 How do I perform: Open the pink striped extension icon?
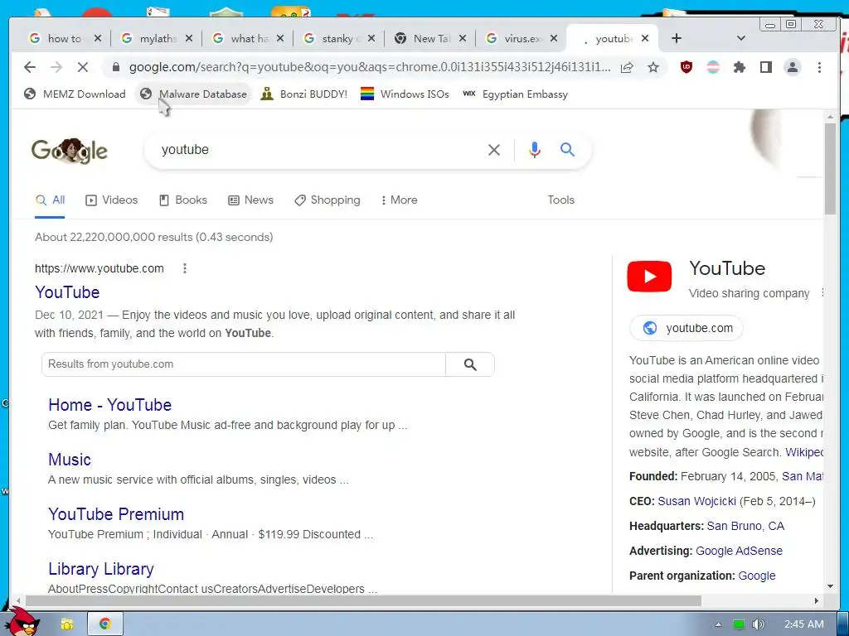pos(712,67)
